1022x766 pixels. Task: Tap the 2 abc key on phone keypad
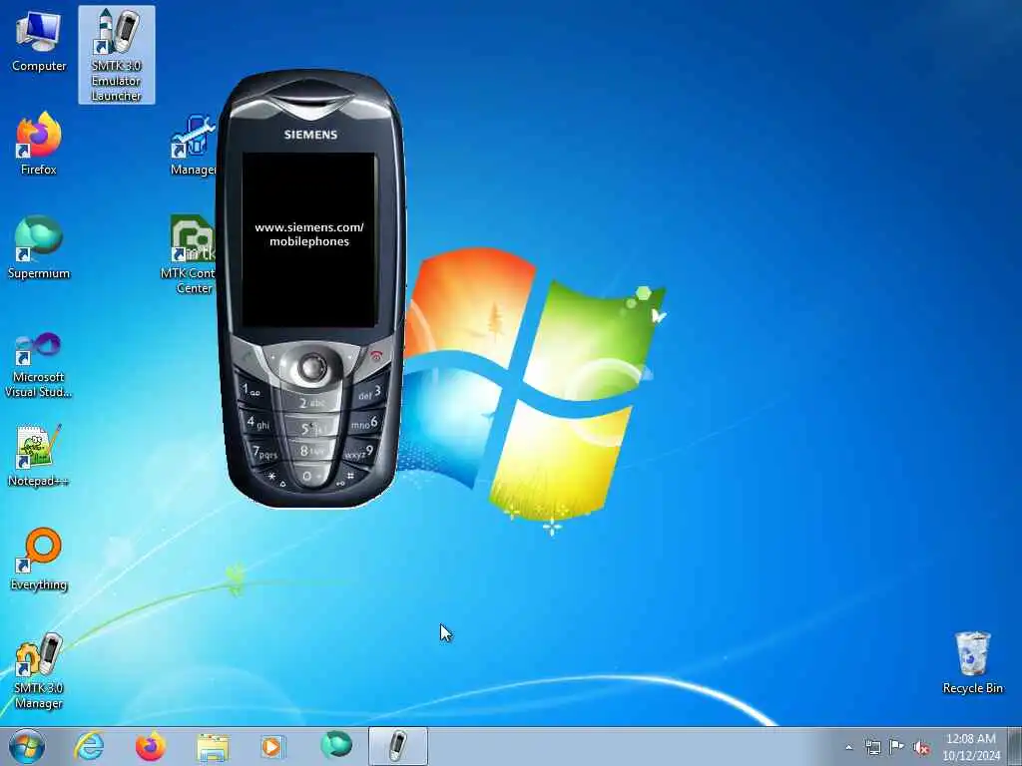[311, 403]
